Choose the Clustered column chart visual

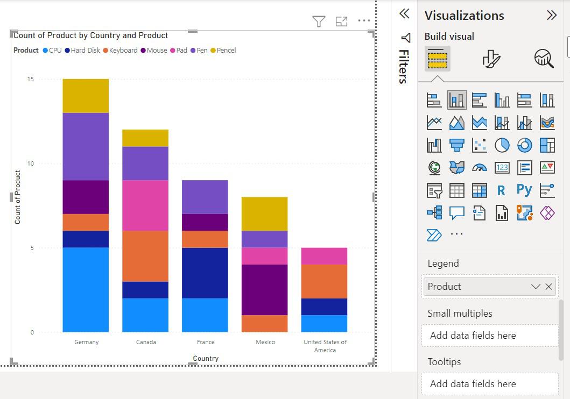point(502,100)
